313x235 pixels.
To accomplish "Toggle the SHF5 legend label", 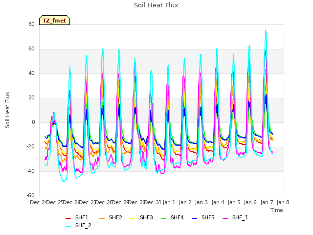I will click(x=208, y=217).
